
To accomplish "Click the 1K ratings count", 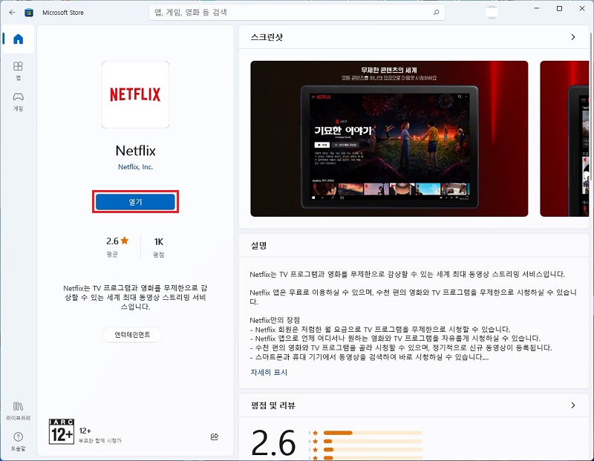I will pos(159,242).
